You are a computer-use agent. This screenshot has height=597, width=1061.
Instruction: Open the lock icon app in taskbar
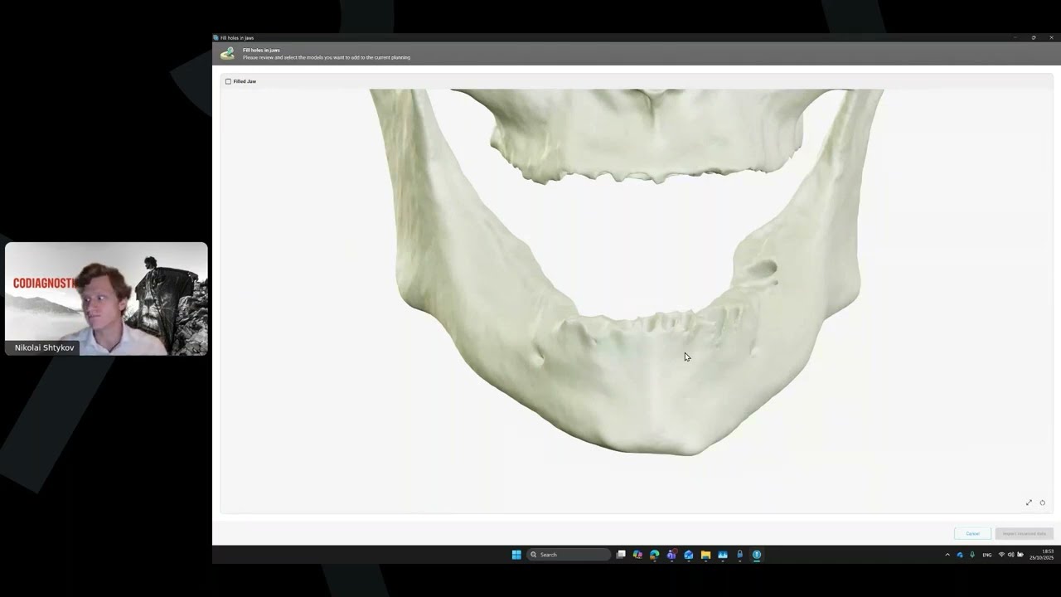pyautogui.click(x=739, y=555)
